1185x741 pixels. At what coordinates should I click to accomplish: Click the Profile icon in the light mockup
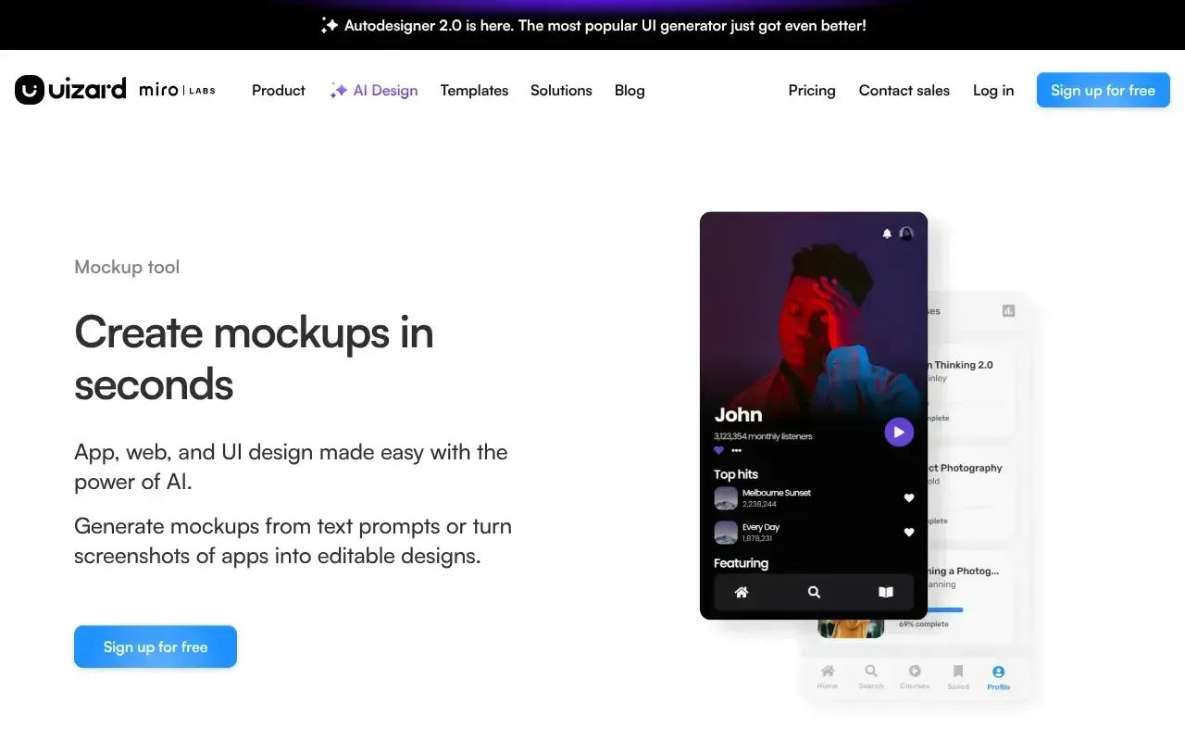coord(998,672)
